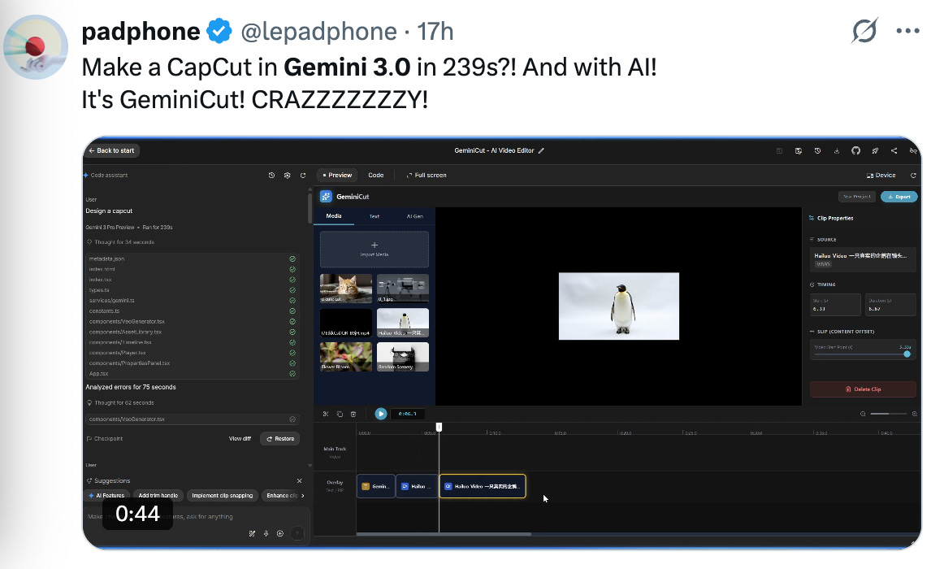Click Code assistant reset icon
The width and height of the screenshot is (944, 569).
pyautogui.click(x=303, y=176)
